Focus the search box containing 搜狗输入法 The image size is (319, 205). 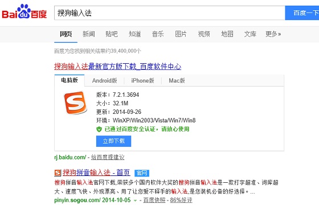170,13
